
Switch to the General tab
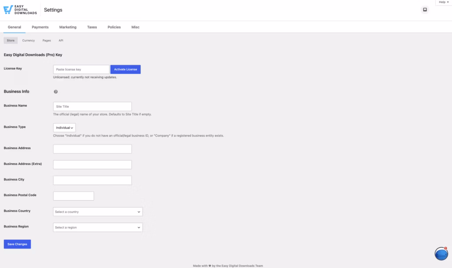click(15, 27)
